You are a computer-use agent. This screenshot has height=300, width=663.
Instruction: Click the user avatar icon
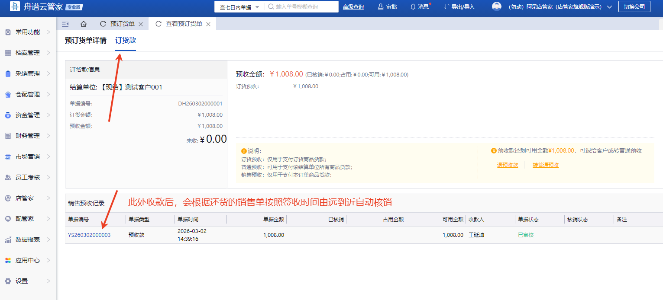(497, 6)
